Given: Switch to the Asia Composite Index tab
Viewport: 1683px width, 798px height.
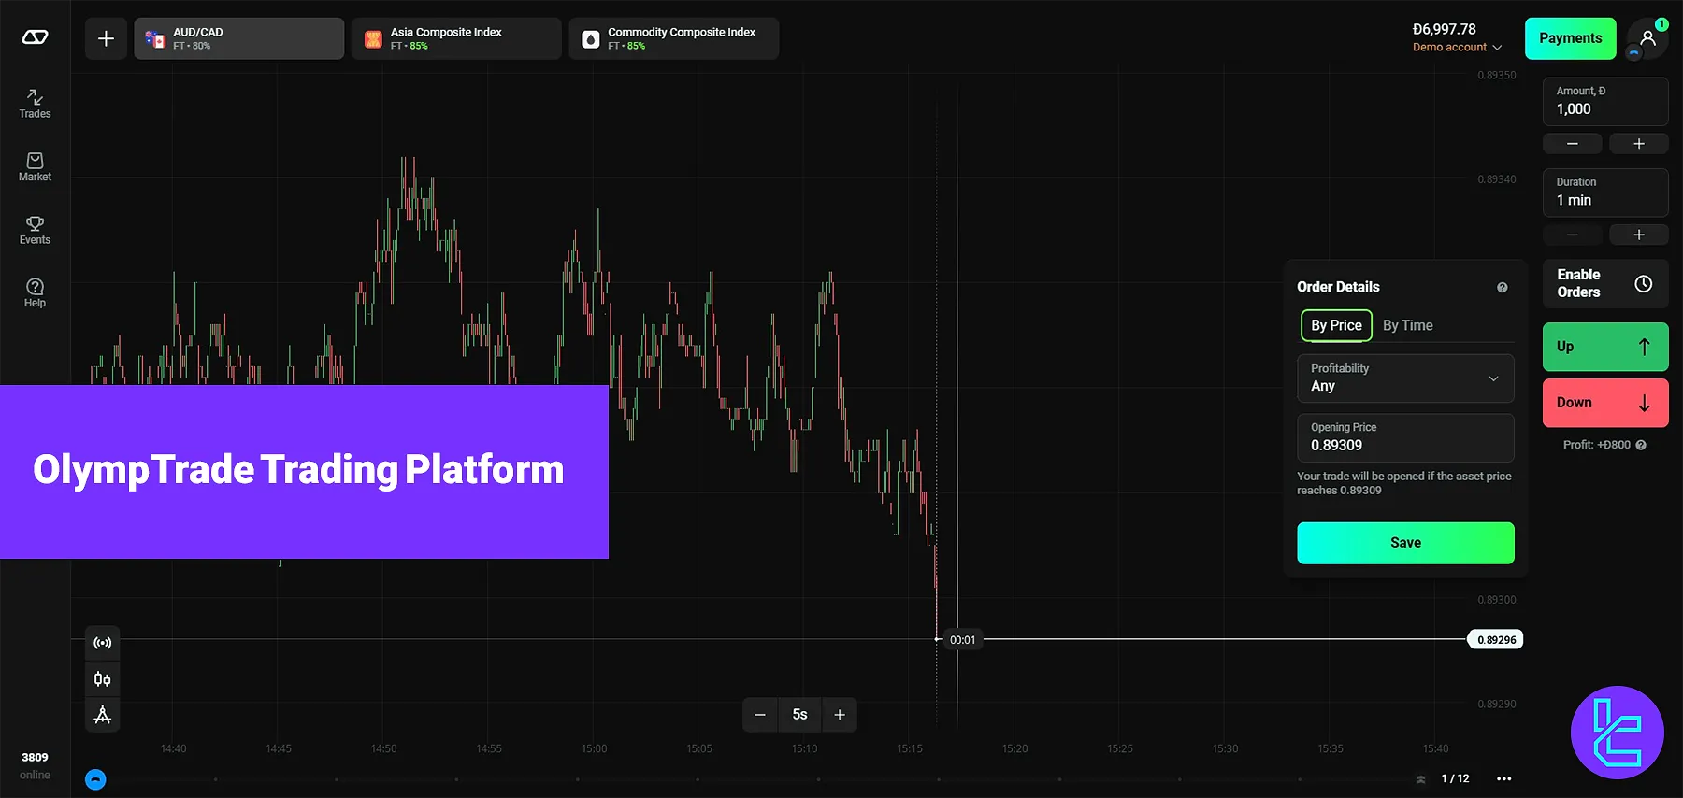Looking at the screenshot, I should click(x=456, y=38).
